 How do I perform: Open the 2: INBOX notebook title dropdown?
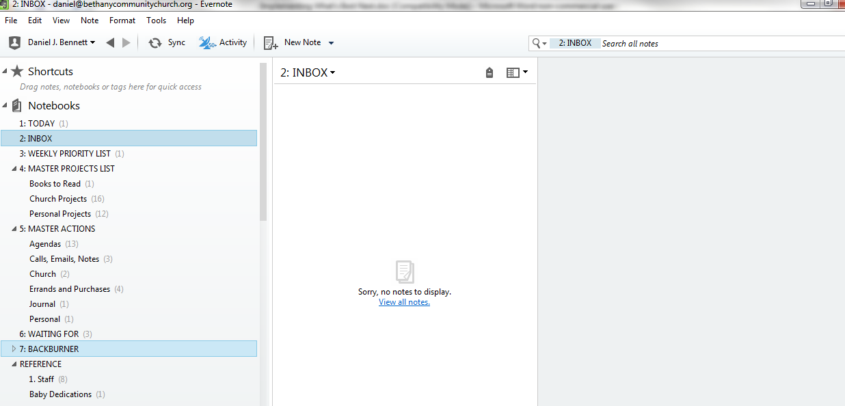[x=308, y=72]
